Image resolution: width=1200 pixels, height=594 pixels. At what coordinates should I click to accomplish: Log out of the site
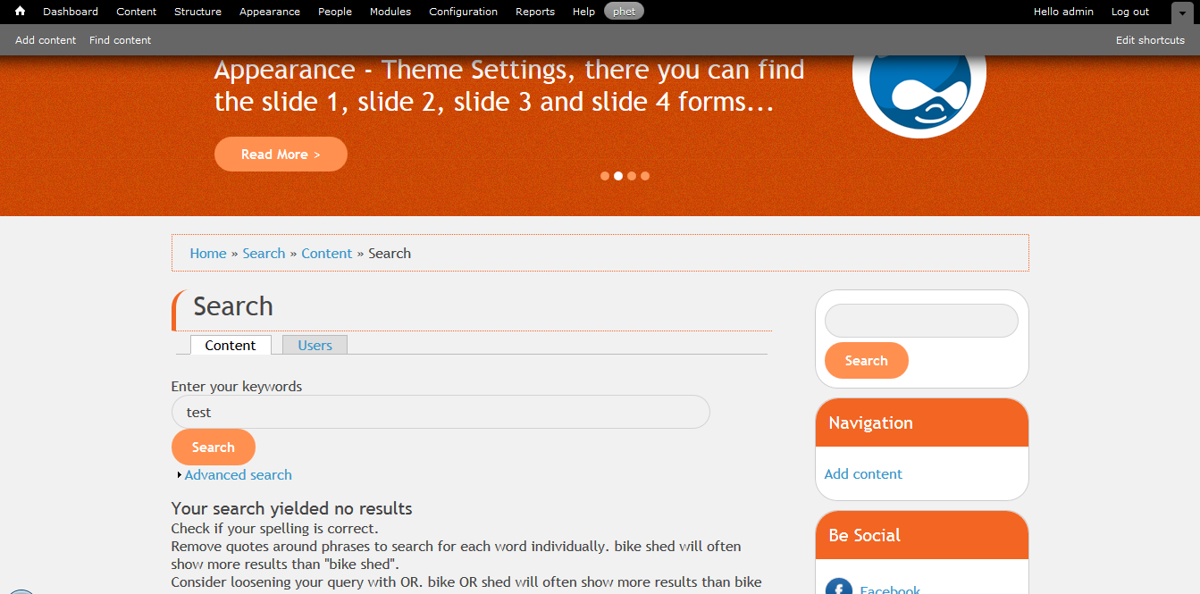(1130, 12)
